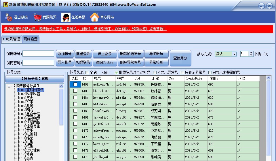Check the box for account ID 1484
Image resolution: width=276 pixels, height=161 pixels.
click(75, 98)
